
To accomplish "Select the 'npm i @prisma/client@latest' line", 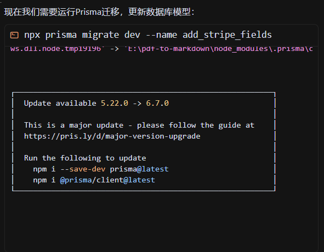I will [94, 180].
